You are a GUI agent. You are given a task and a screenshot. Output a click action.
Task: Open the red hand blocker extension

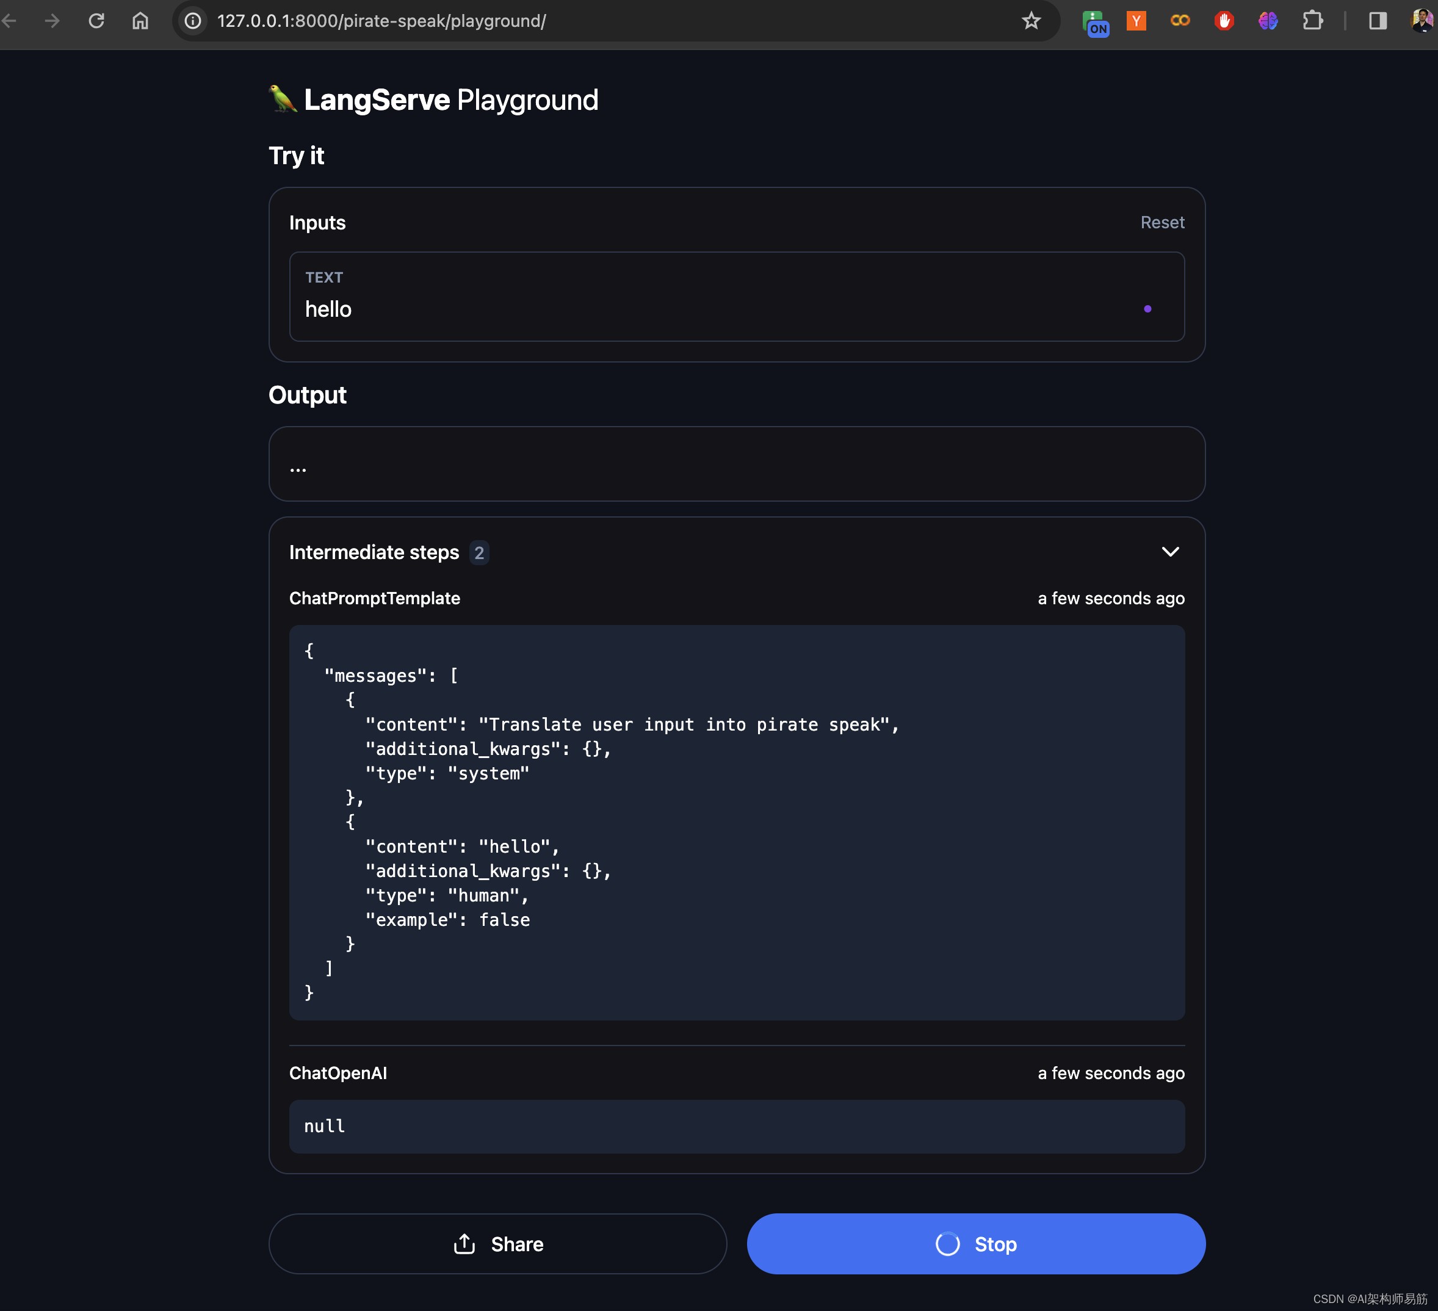(x=1224, y=21)
